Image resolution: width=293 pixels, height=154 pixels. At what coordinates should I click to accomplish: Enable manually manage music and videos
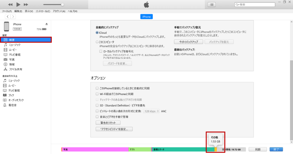[97, 117]
